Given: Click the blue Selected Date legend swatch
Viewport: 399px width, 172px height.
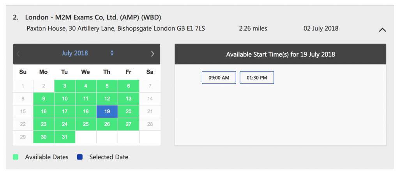Looking at the screenshot, I should pos(79,157).
